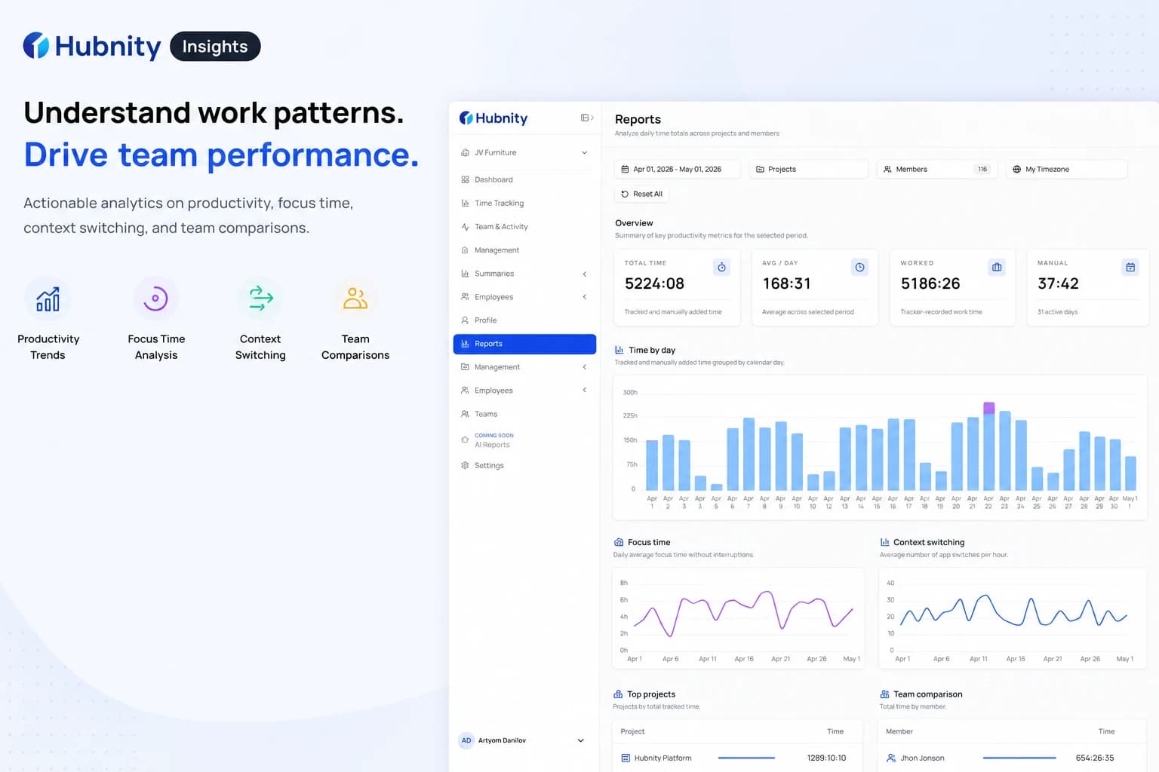The image size is (1159, 772).
Task: Click the icon next to Focus time heading
Action: click(x=619, y=542)
